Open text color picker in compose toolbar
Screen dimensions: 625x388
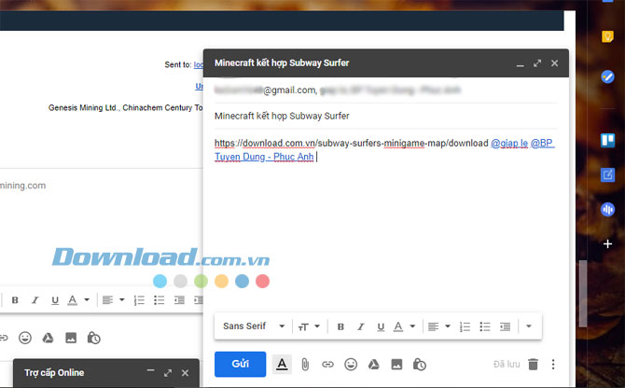pyautogui.click(x=404, y=326)
